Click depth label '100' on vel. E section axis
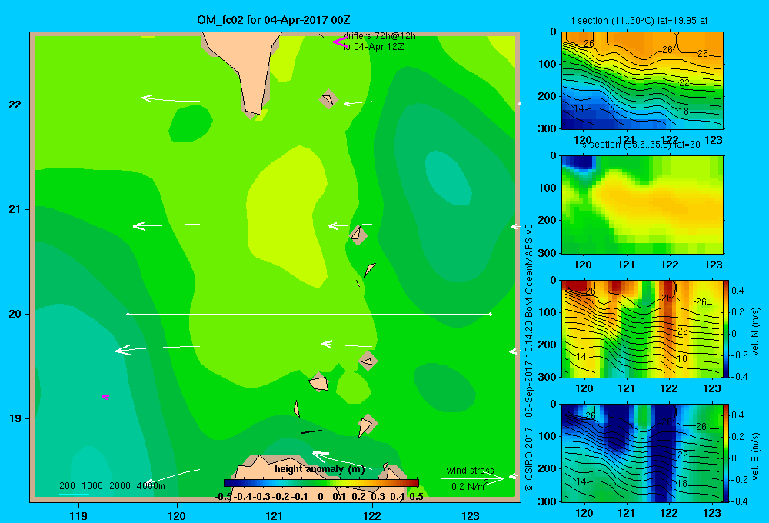 point(547,436)
